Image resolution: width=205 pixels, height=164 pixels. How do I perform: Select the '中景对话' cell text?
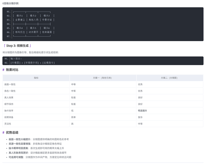tap(47, 20)
